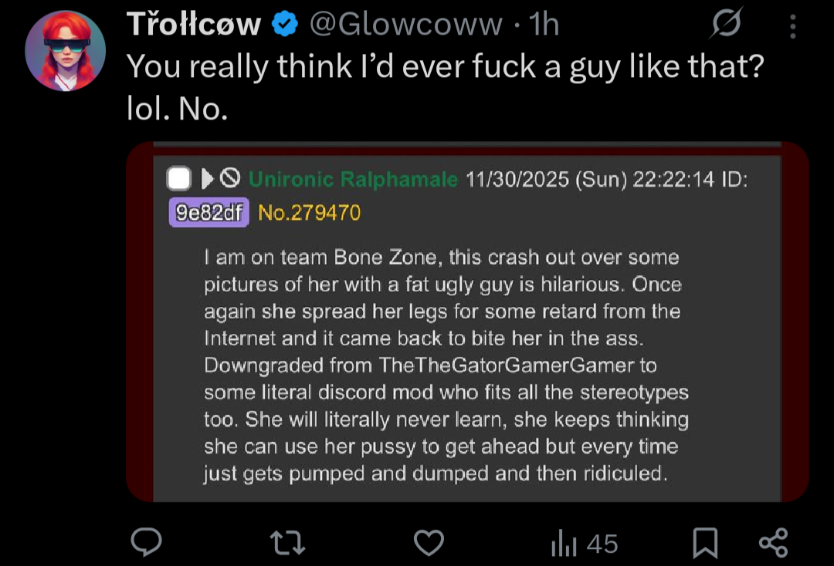Viewport: 834px width, 566px height.
Task: Bookmark this tweet
Action: point(704,543)
